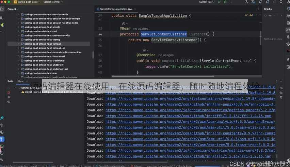Expand spring-boot-smoke-test-war folder chevron
The width and height of the screenshot is (290, 167).
(19, 73)
